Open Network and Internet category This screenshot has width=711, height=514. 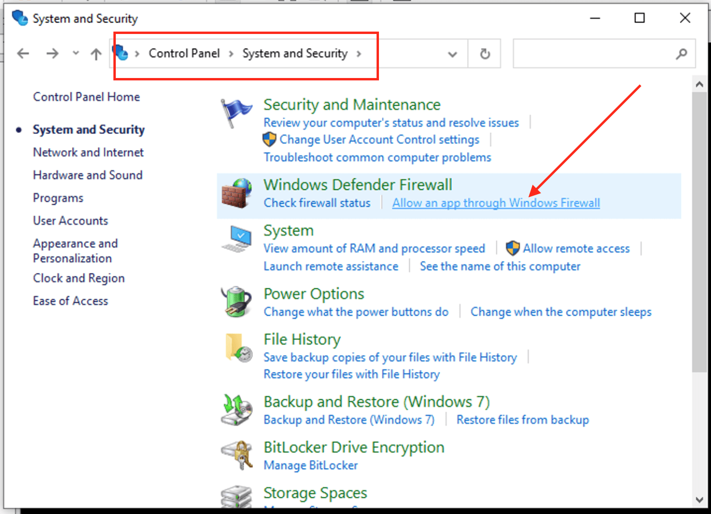click(x=88, y=152)
